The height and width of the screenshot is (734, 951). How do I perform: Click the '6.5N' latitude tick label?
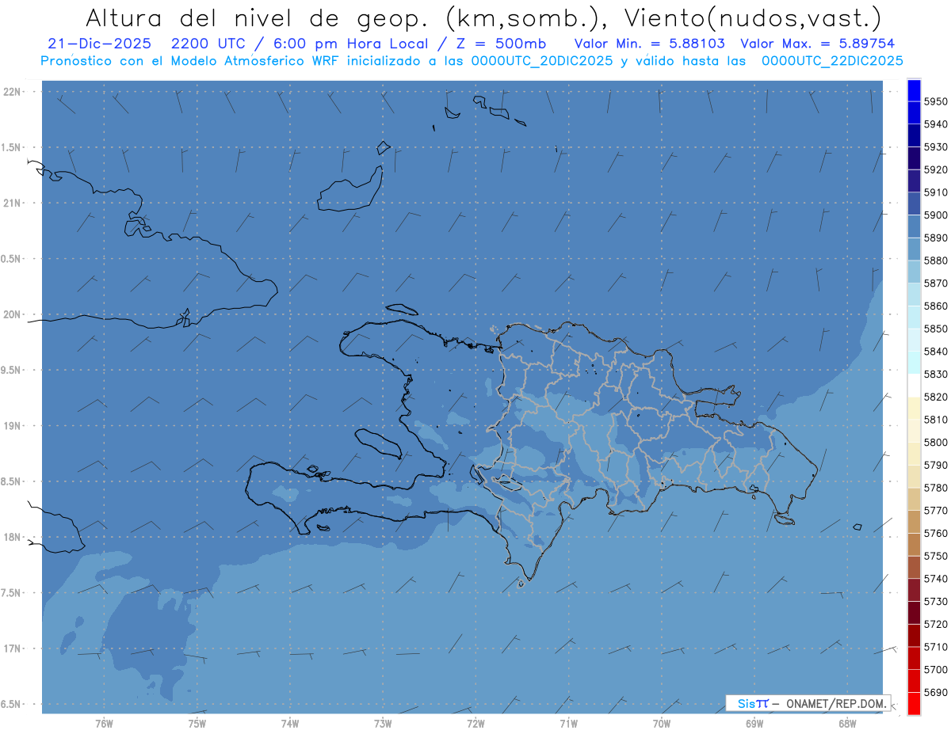[x=12, y=705]
